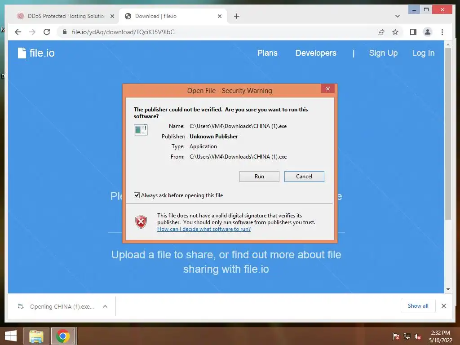The width and height of the screenshot is (460, 345).
Task: Click the Type value Application
Action: 203,146
